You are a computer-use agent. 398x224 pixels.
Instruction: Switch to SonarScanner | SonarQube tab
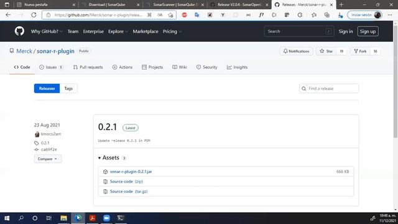tap(175, 4)
